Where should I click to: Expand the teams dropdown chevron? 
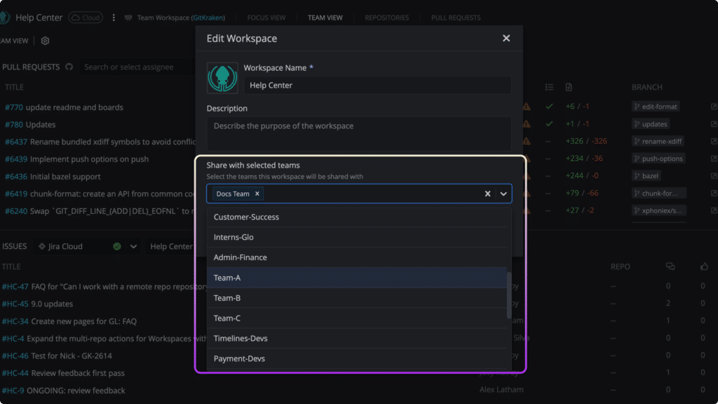point(503,194)
